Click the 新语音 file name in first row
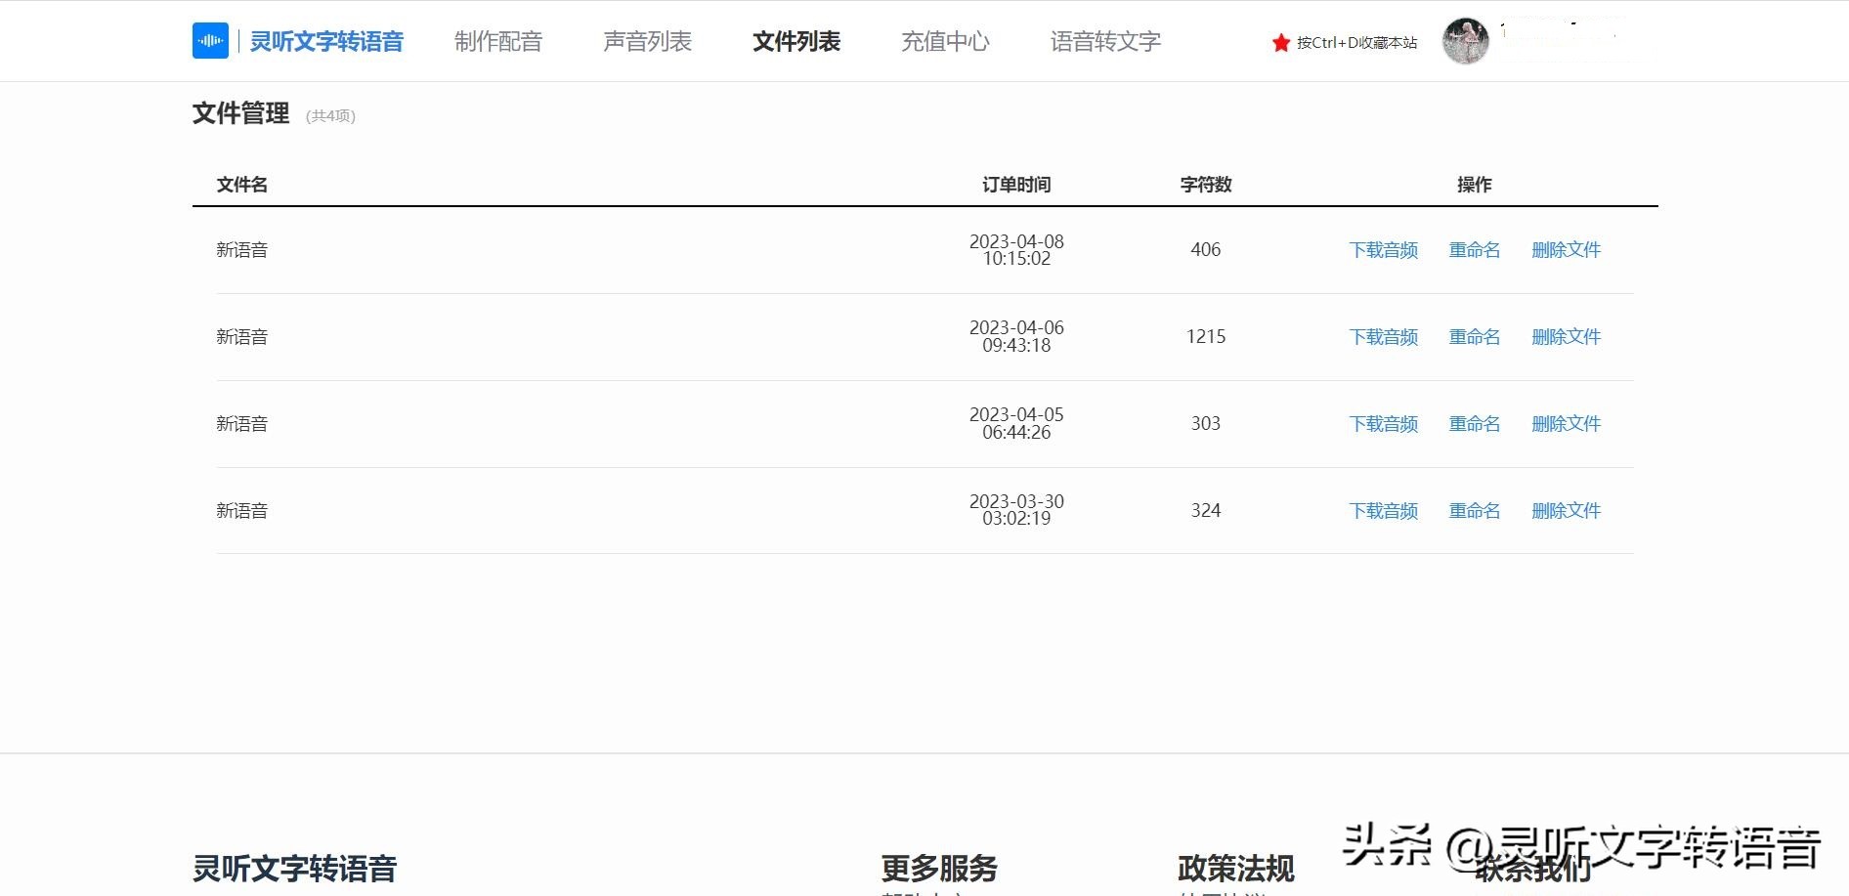 tap(241, 250)
